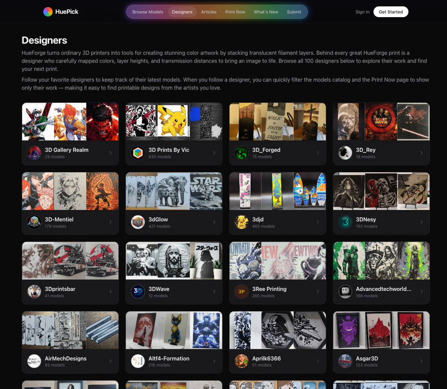Click the 3D_Rey designer avatar

(x=345, y=153)
